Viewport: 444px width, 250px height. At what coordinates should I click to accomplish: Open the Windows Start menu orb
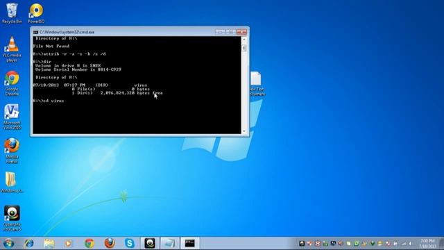pos(9,244)
